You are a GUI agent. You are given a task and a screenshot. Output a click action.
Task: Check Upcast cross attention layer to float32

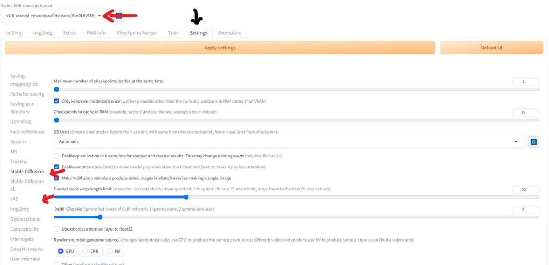point(57,229)
